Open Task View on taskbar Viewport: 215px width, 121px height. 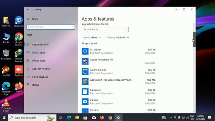(60, 118)
